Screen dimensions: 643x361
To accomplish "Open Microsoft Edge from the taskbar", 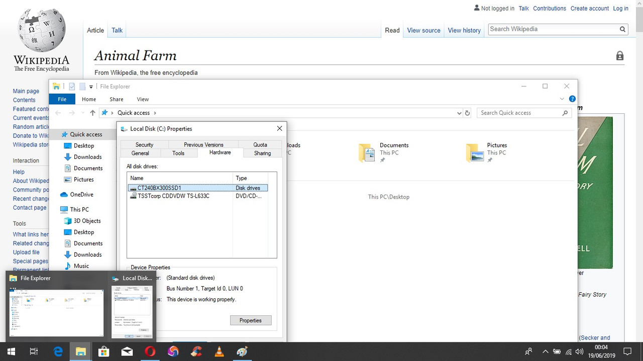I will pos(58,351).
